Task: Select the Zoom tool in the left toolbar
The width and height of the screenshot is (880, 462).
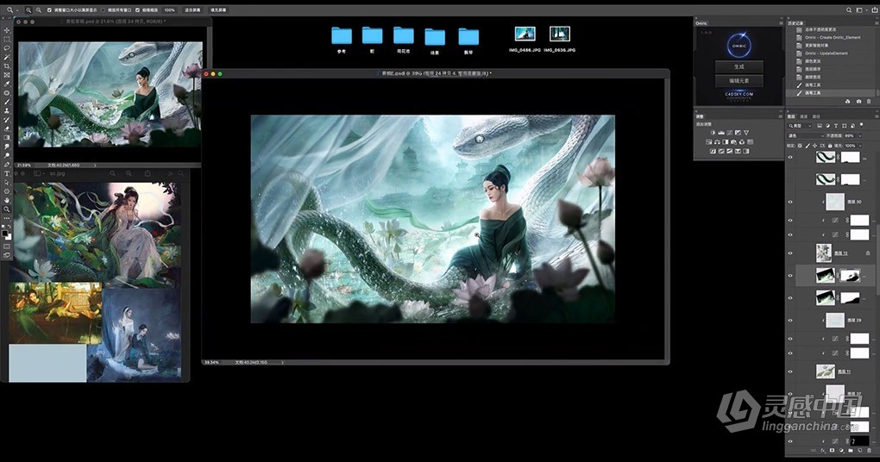Action: click(x=7, y=209)
